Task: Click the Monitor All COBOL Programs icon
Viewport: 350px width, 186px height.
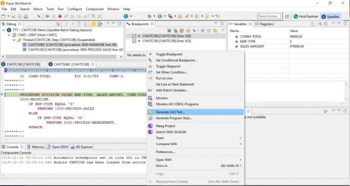Action: point(150,104)
